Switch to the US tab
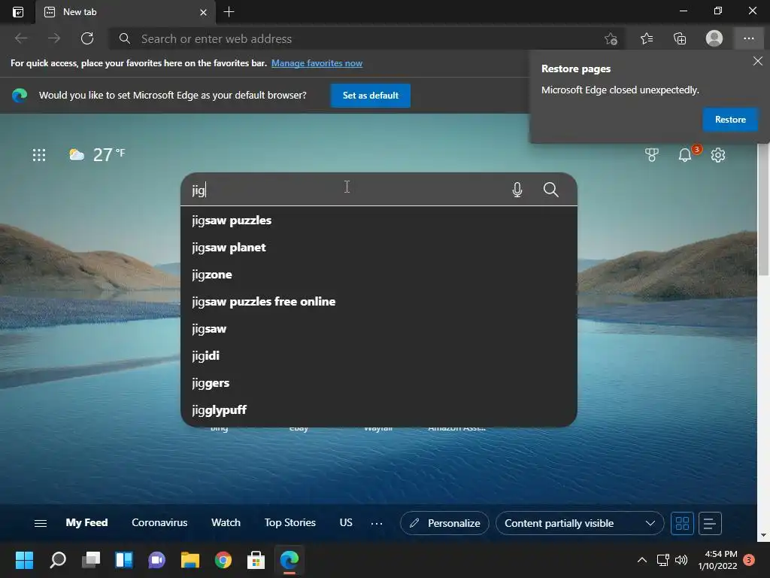This screenshot has height=578, width=770. 346,522
